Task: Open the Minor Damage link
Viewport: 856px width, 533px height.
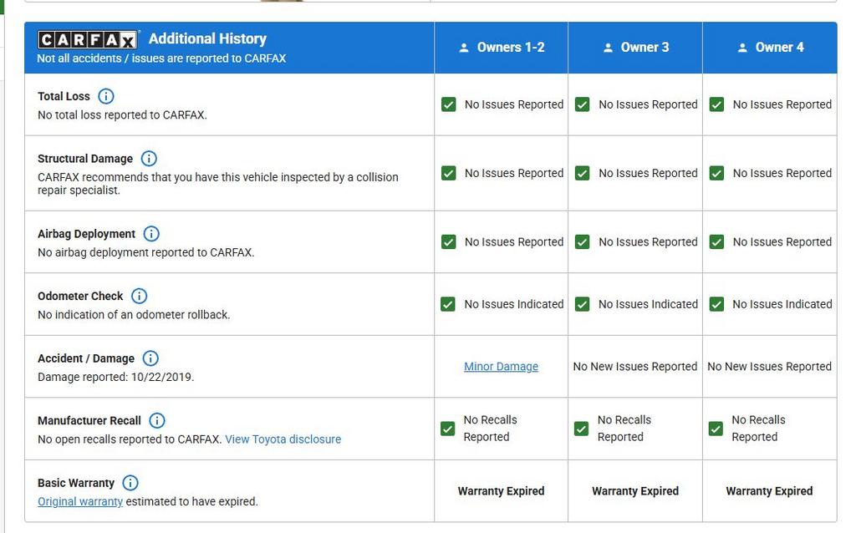Action: (501, 367)
